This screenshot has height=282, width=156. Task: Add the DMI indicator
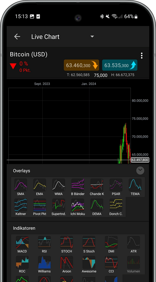click(111, 244)
